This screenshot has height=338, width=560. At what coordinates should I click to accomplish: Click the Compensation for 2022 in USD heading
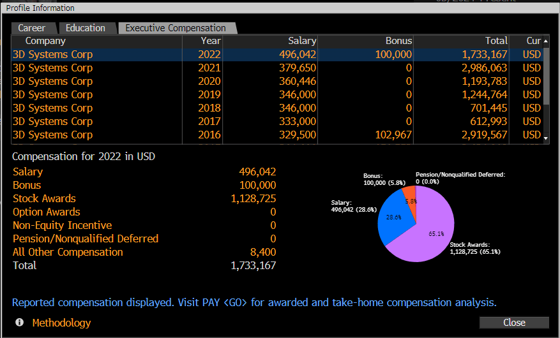[x=84, y=156]
